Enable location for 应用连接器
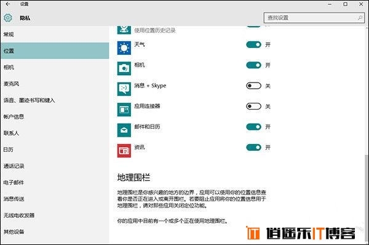The image size is (369, 245). click(253, 106)
